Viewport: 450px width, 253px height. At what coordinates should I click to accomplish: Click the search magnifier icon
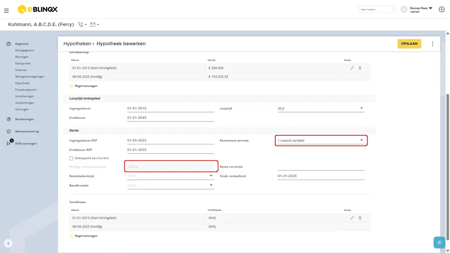pyautogui.click(x=392, y=9)
